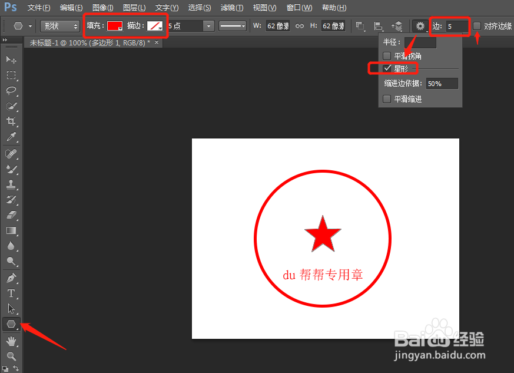Enable the 平滑拐角 checkbox
Image resolution: width=514 pixels, height=373 pixels.
point(387,56)
